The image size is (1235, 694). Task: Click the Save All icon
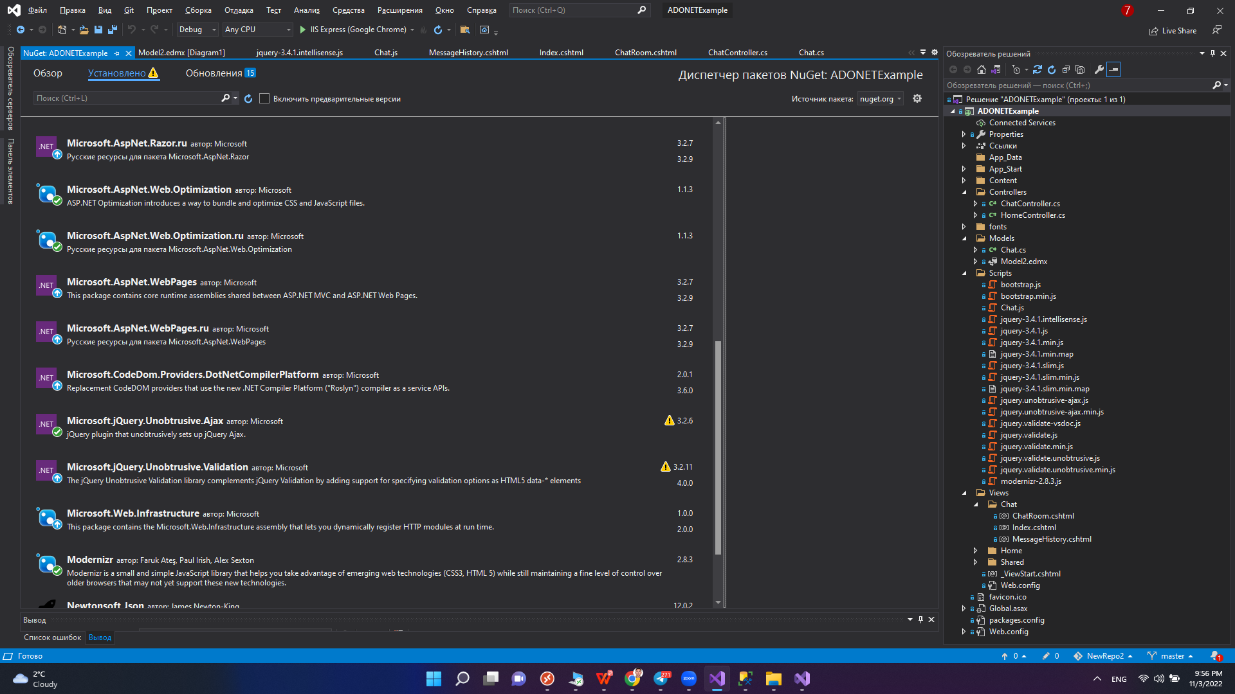113,30
